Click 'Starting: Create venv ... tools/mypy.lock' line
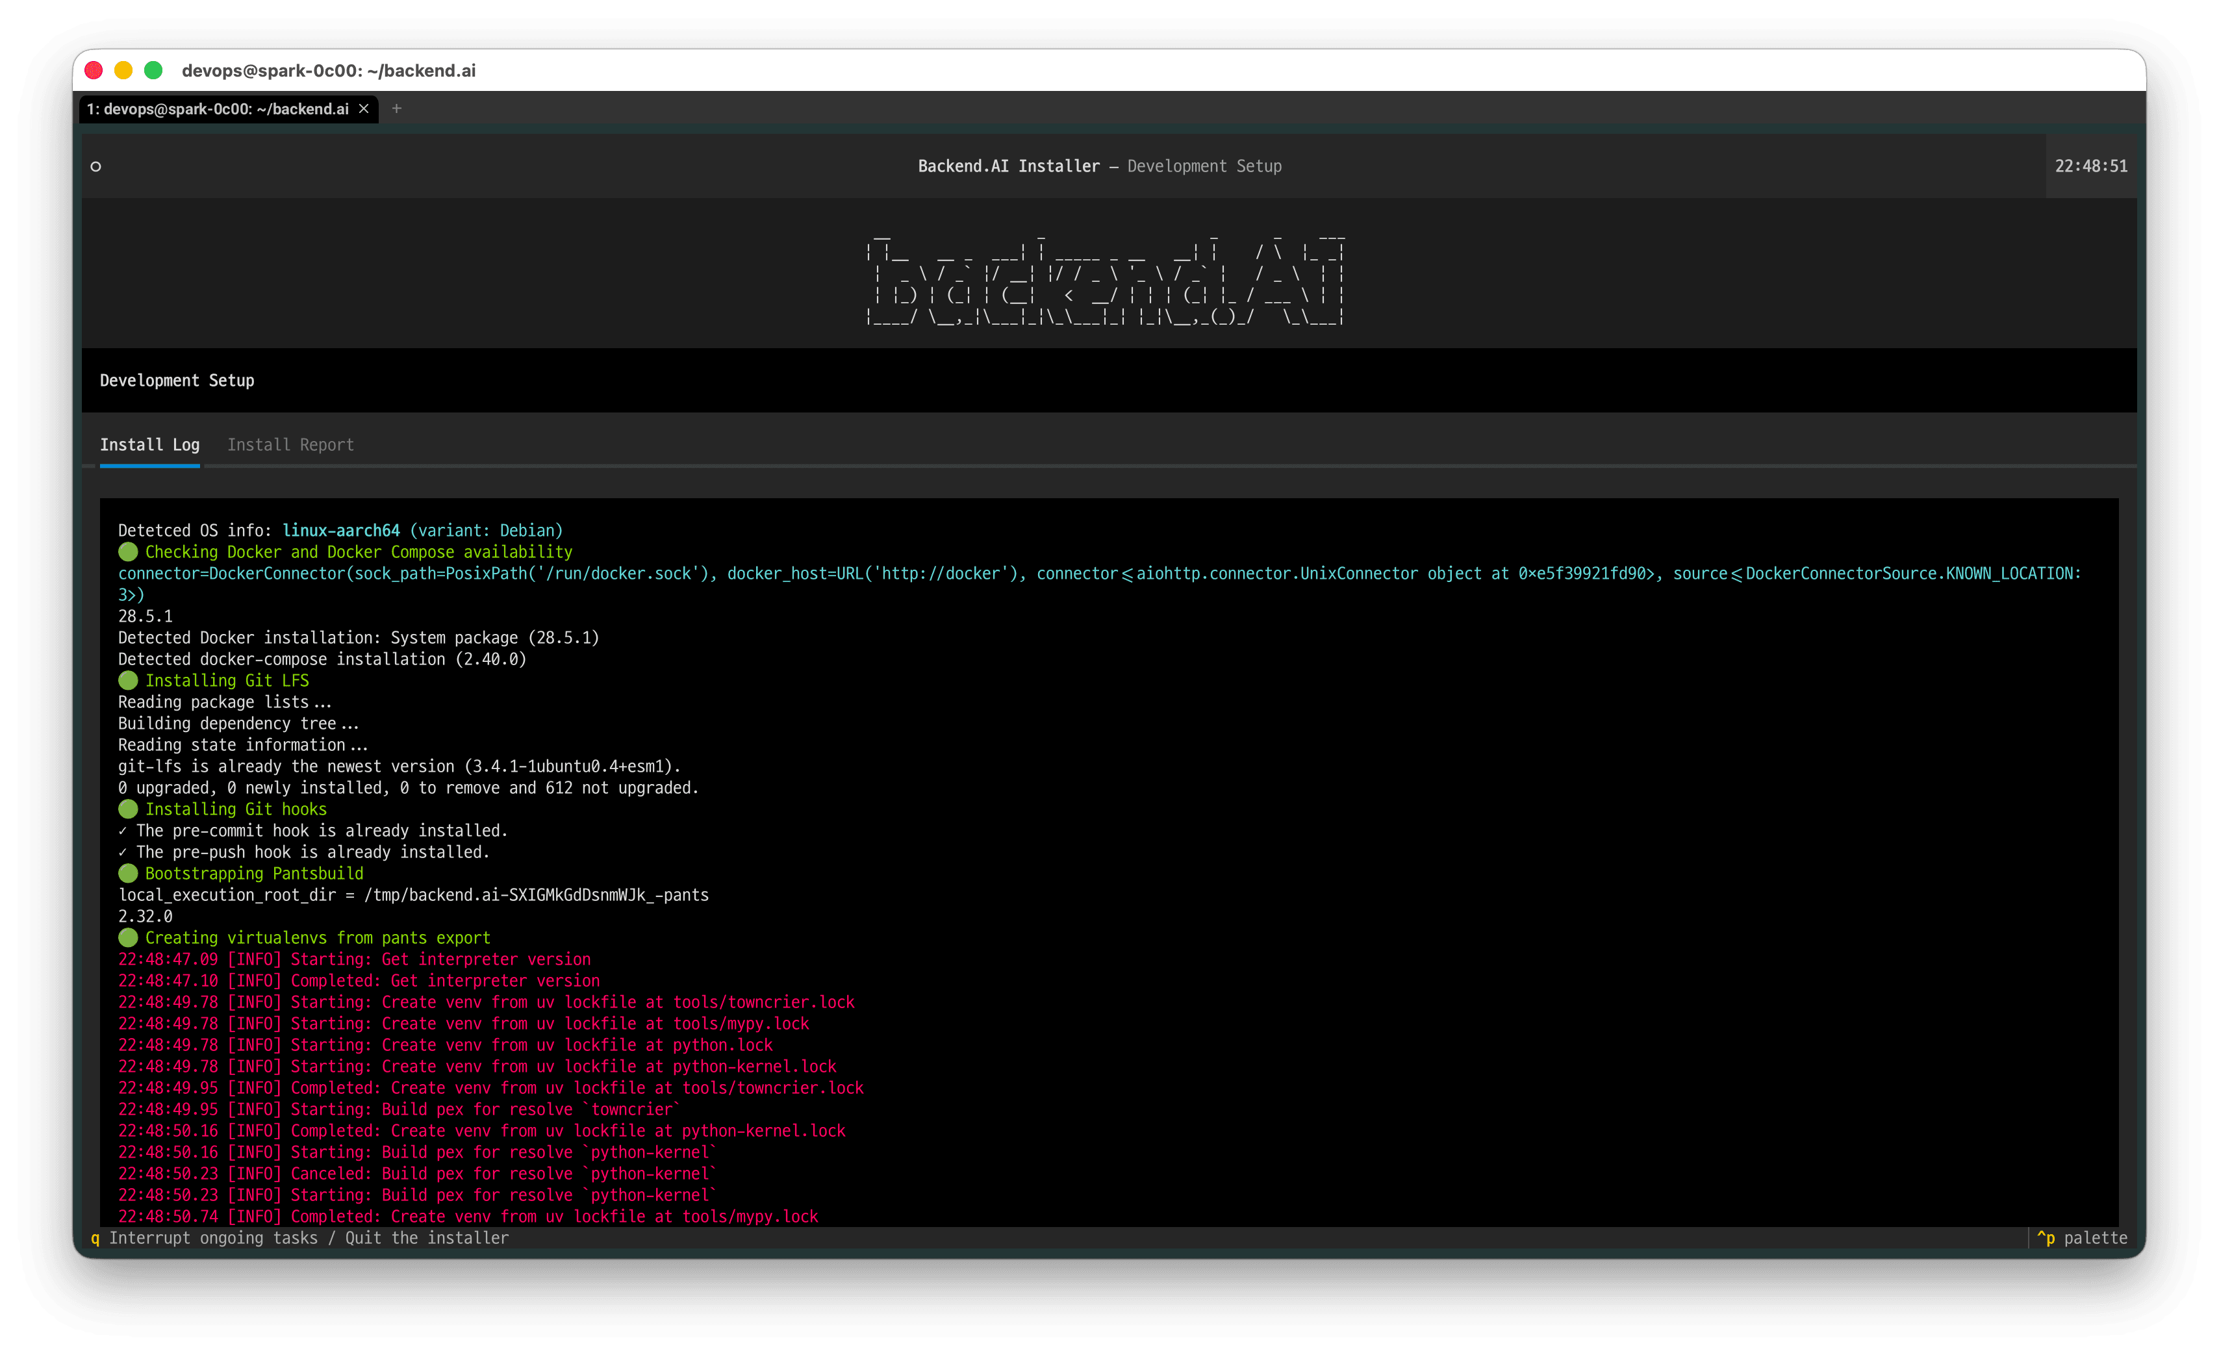The height and width of the screenshot is (1355, 2219). pos(464,1024)
